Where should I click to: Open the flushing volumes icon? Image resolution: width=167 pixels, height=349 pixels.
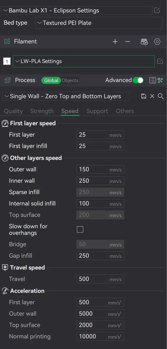tap(144, 42)
